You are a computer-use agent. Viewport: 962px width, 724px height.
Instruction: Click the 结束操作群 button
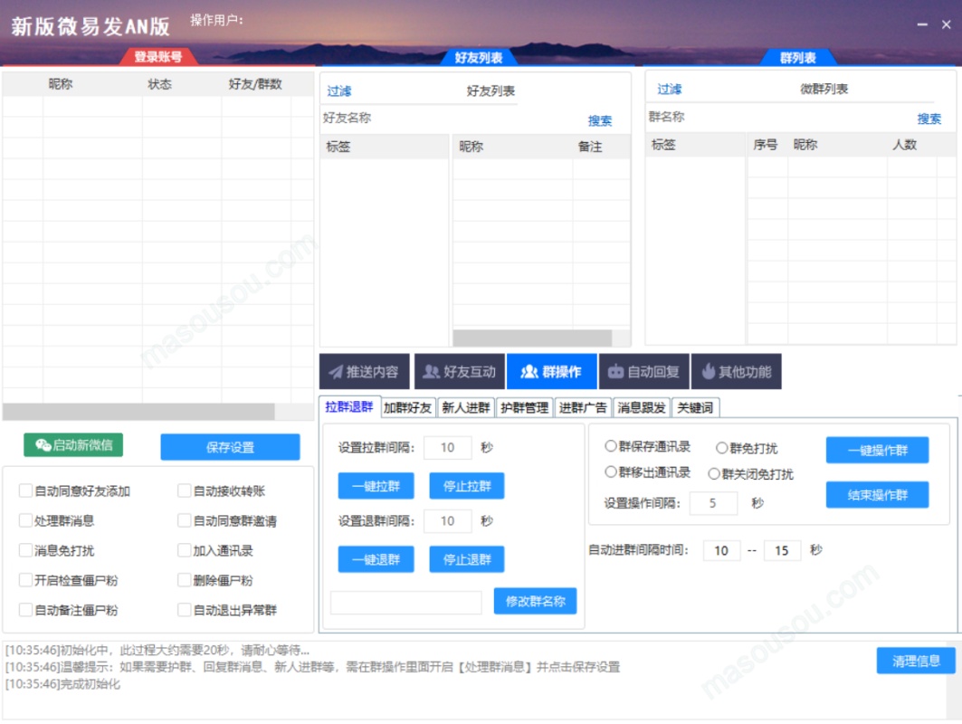pos(877,494)
